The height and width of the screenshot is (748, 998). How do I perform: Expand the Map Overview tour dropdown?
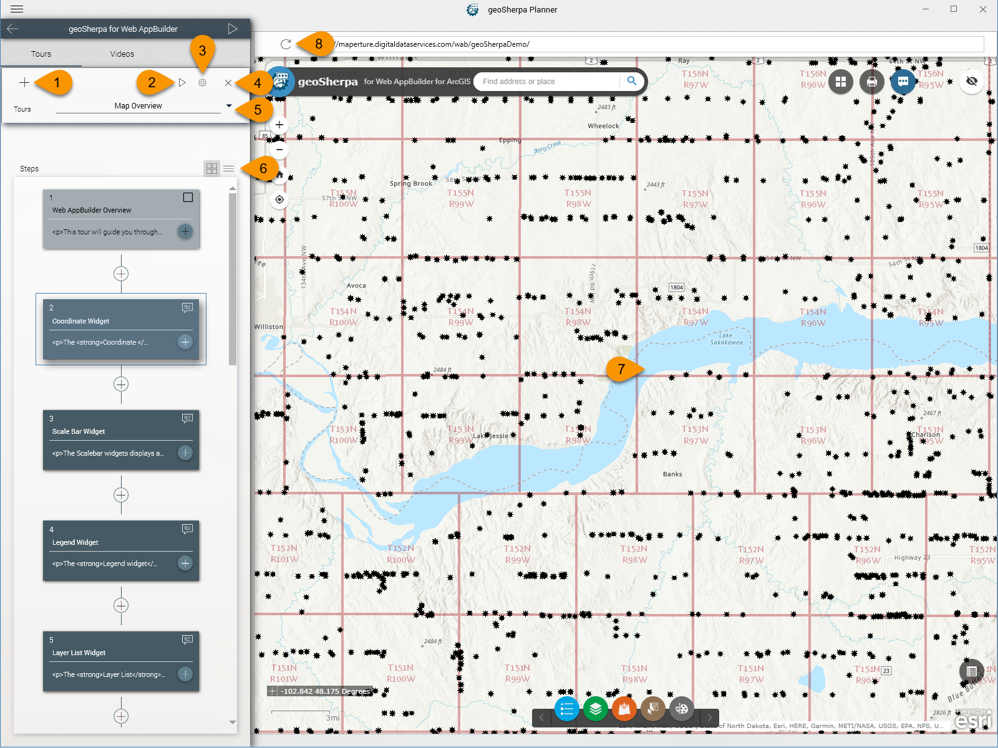click(x=229, y=106)
